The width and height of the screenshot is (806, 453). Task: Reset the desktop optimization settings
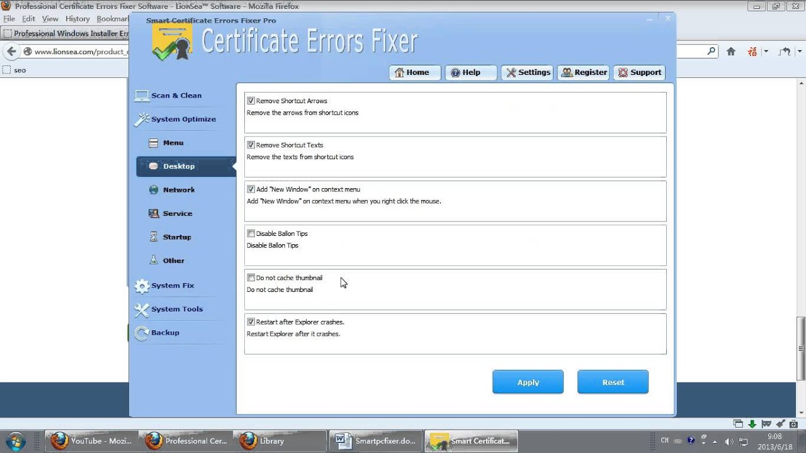pos(613,382)
